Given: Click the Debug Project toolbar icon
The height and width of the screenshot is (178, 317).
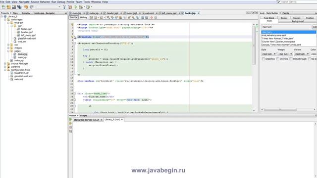Looking at the screenshot, I should (81, 7).
